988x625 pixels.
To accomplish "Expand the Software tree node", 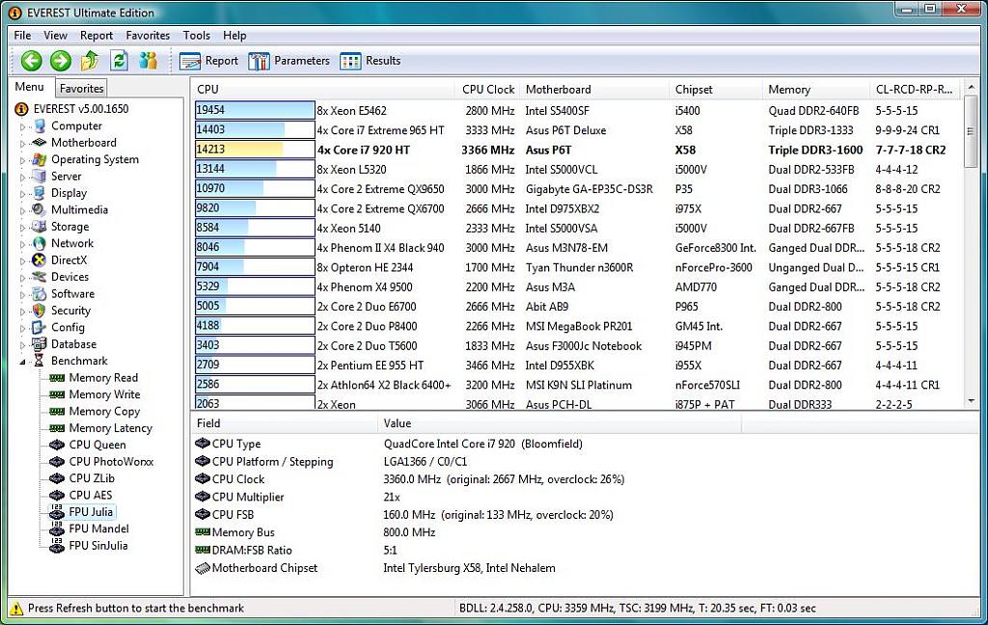I will [x=23, y=294].
